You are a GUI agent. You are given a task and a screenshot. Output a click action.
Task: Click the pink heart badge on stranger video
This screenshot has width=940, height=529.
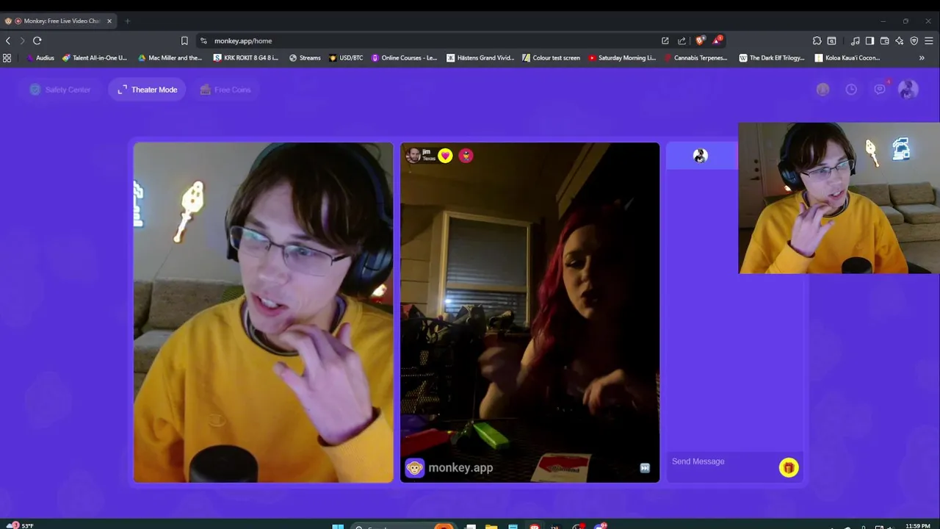445,155
